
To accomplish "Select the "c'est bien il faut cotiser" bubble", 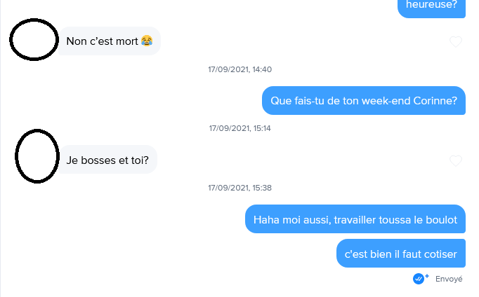I will pyautogui.click(x=401, y=254).
